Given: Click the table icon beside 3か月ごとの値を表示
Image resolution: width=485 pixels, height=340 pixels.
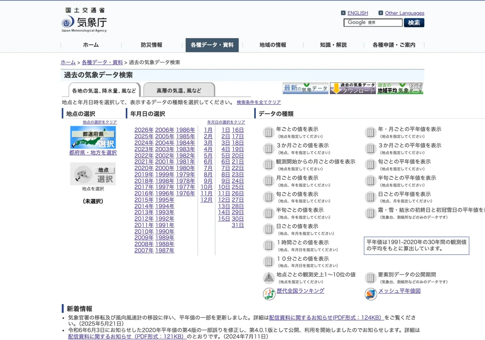Looking at the screenshot, I should coord(269,148).
